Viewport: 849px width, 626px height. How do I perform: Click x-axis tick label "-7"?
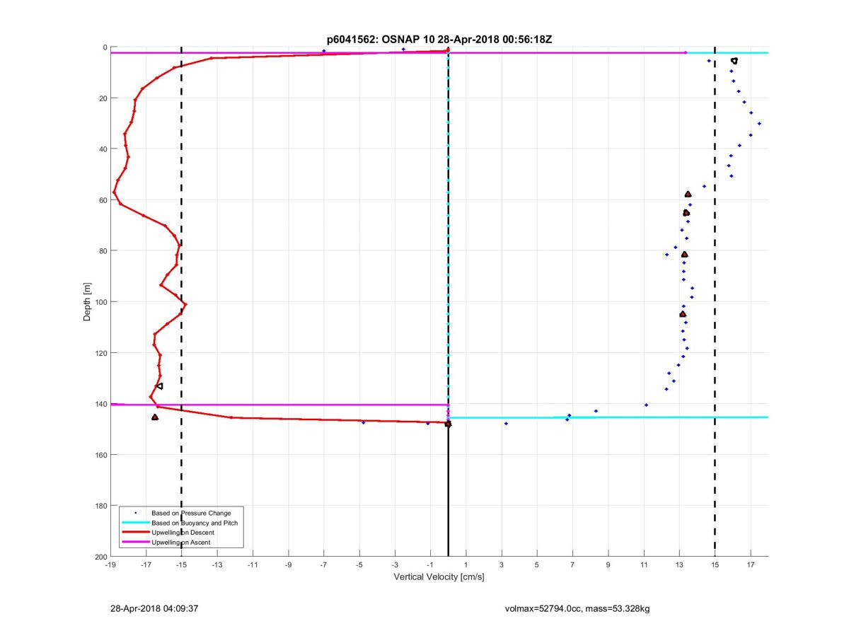[323, 565]
